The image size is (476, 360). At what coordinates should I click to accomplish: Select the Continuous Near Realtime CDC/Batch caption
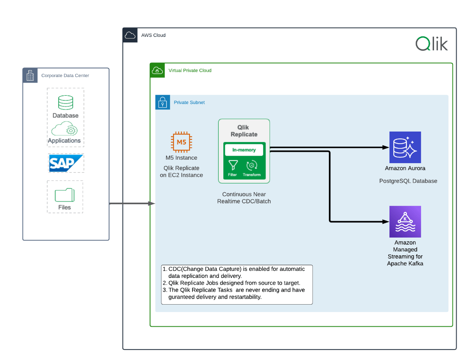coord(244,198)
